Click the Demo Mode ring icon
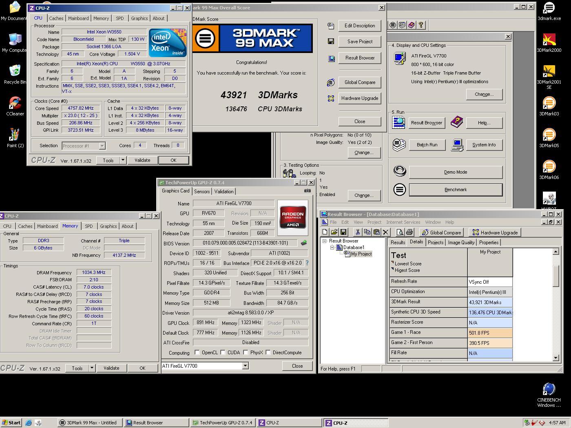The height and width of the screenshot is (428, 571). [400, 171]
